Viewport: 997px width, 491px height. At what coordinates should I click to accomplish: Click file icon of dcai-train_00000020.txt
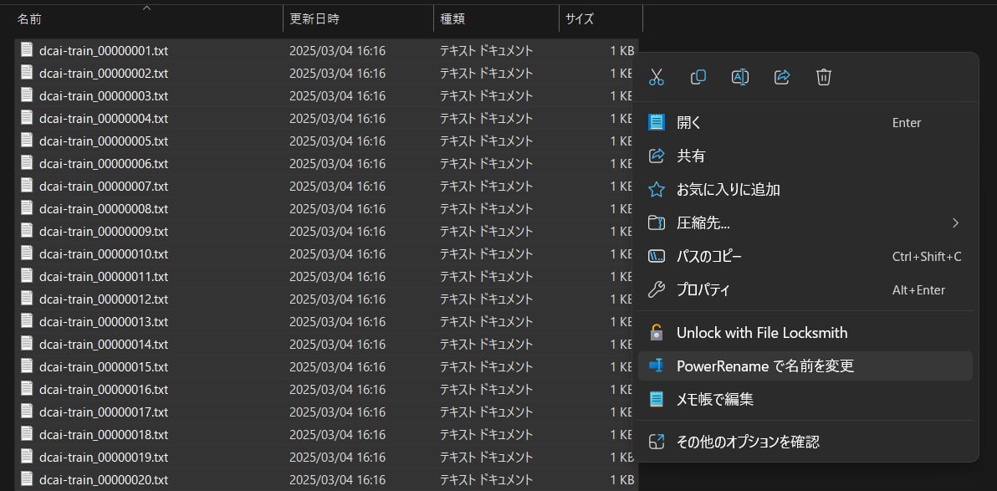27,479
